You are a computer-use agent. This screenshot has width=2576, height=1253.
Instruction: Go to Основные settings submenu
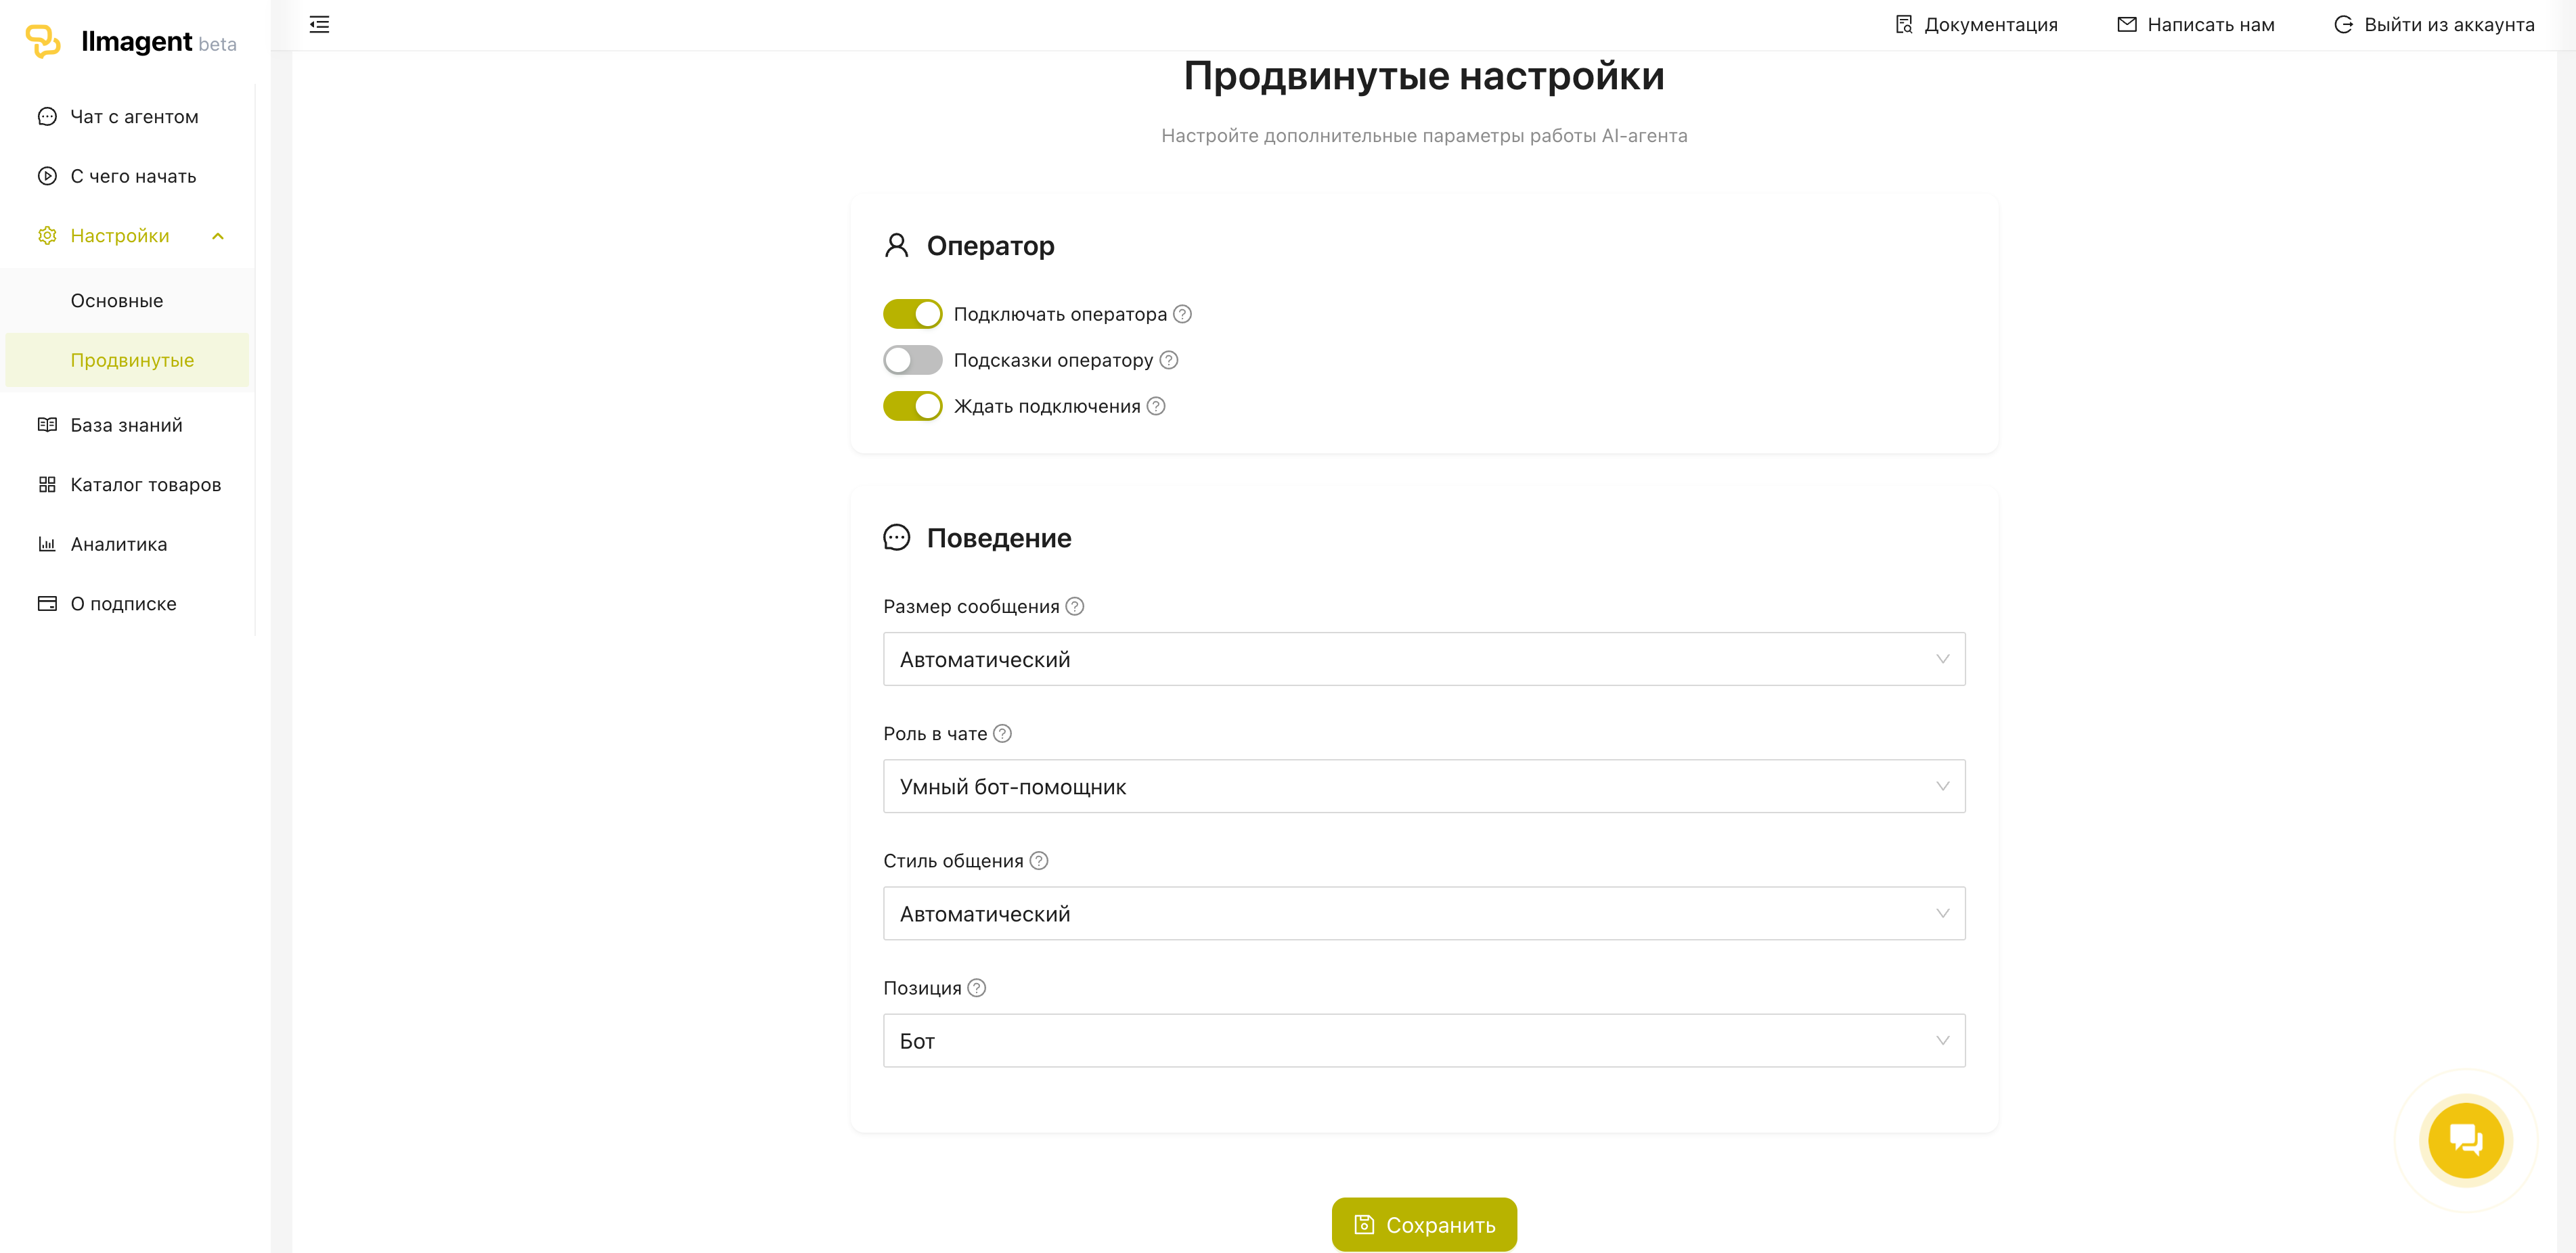pos(117,301)
